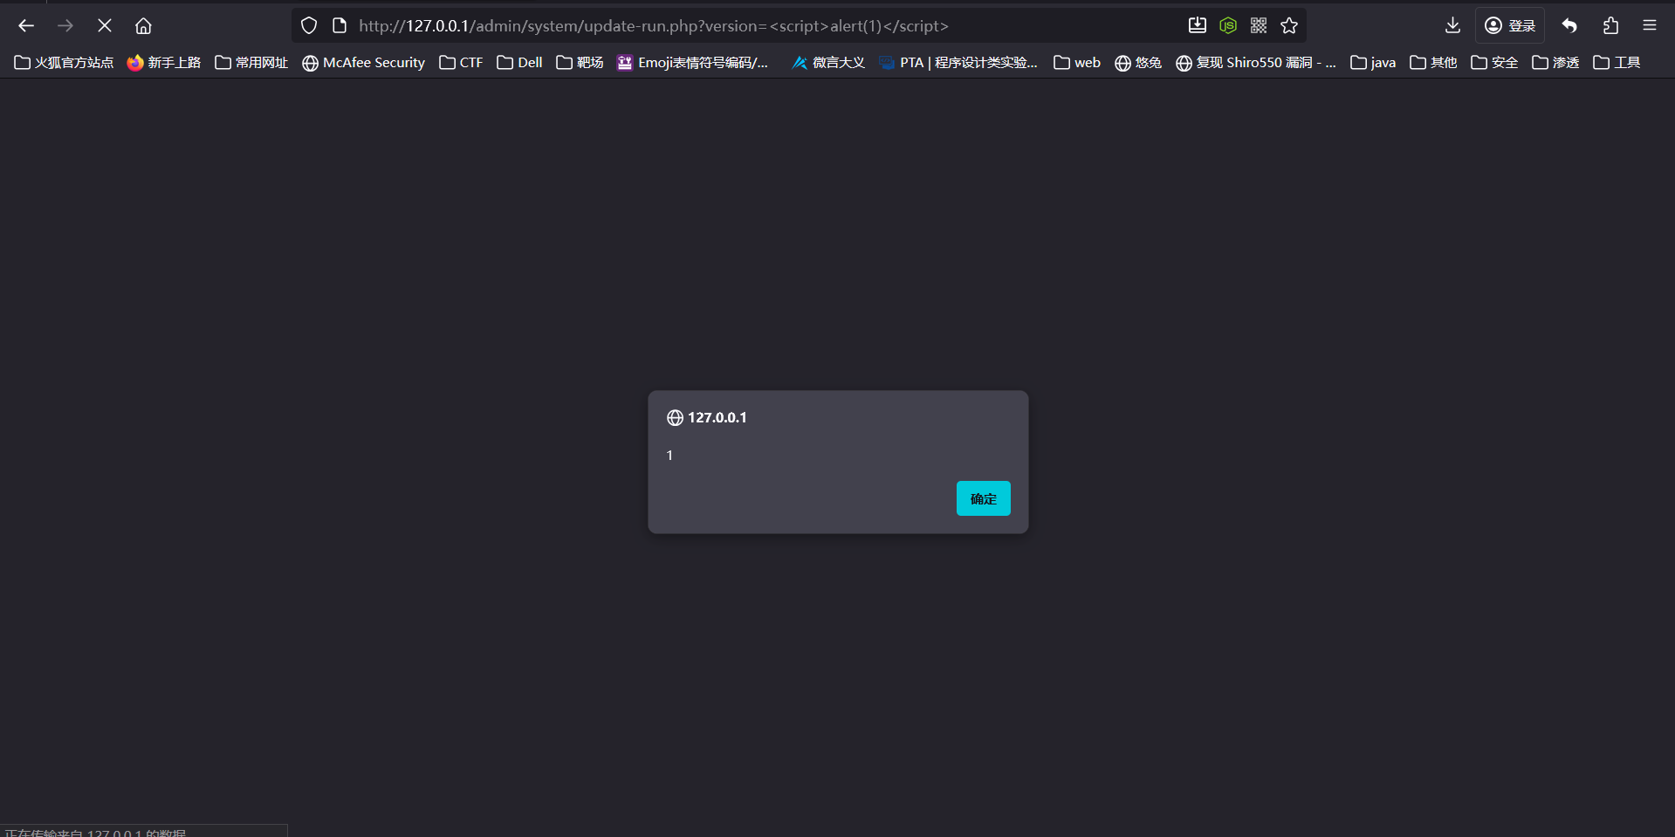The width and height of the screenshot is (1675, 837).
Task: Expand the CTF bookmarks folder
Action: click(461, 63)
